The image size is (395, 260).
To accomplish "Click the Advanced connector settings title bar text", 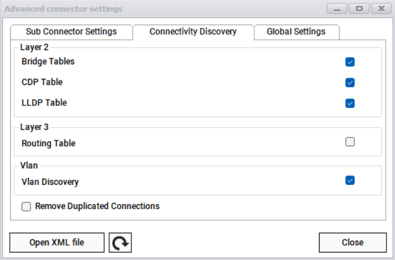I will pos(65,9).
